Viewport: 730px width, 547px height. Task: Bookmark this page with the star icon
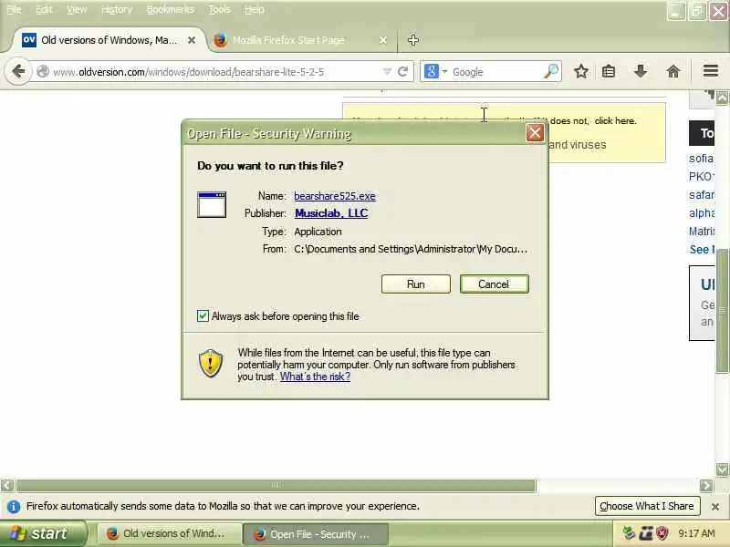pyautogui.click(x=580, y=72)
